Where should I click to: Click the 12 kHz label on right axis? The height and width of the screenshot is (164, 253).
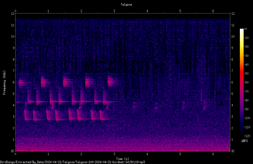coord(233,14)
